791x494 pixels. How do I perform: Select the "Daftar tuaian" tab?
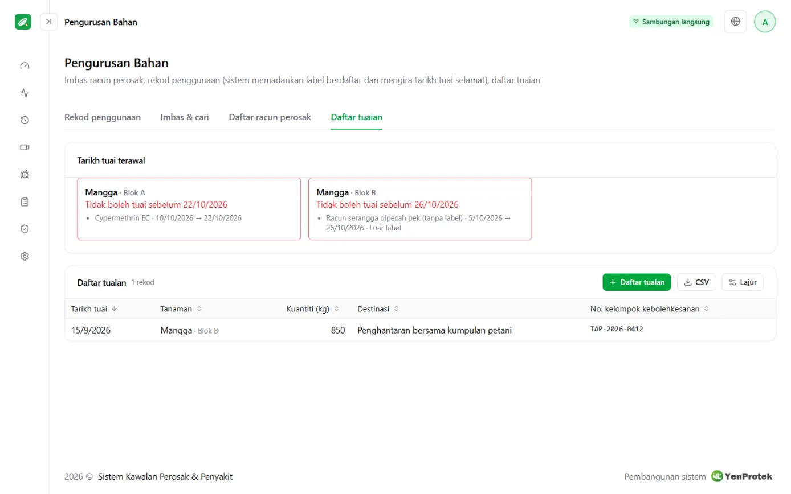point(357,117)
